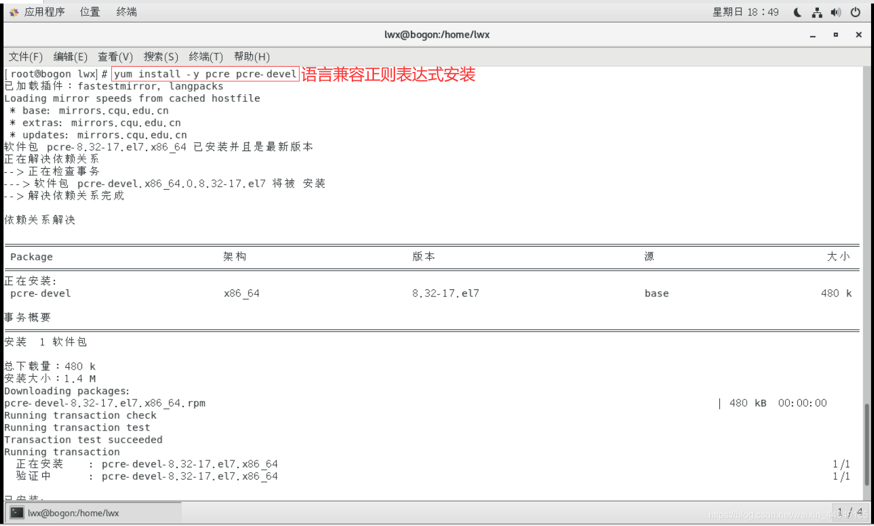Screen dimensions: 874x526
Task: Click the window title lwx@bogon:/home/lwx
Action: click(437, 35)
